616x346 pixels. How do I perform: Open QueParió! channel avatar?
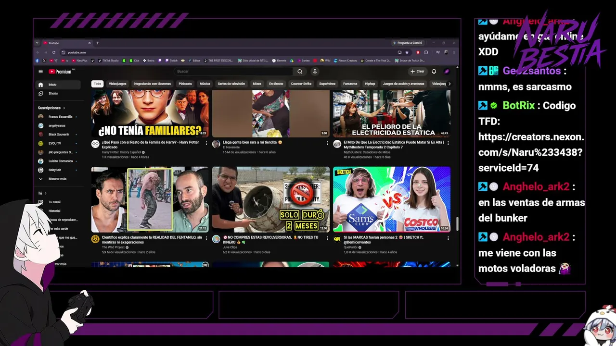coord(337,239)
